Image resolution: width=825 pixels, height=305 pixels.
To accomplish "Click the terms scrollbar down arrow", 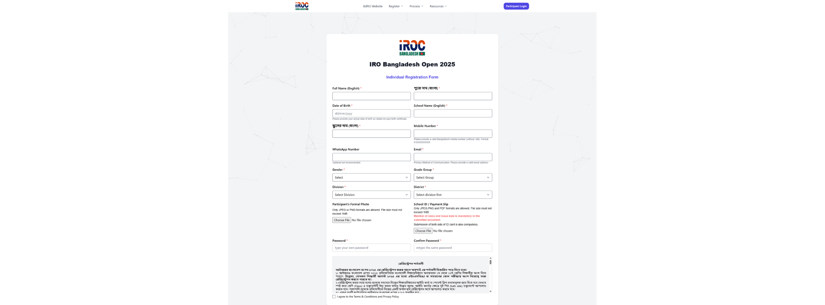I will [x=490, y=291].
